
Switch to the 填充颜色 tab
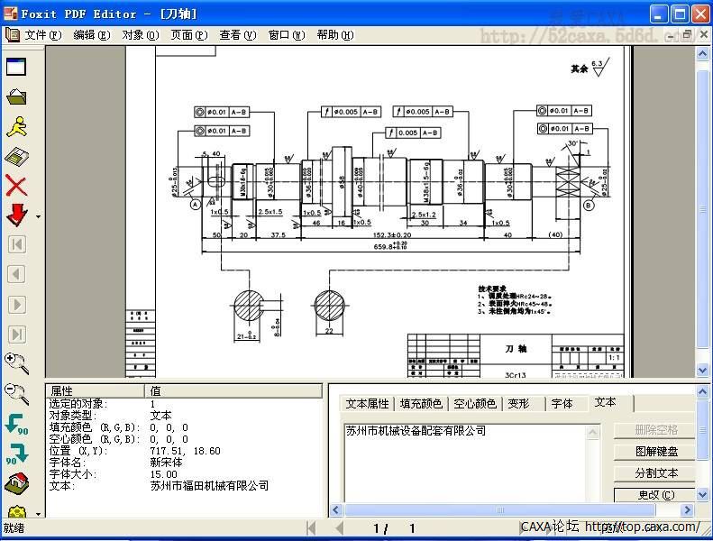pyautogui.click(x=421, y=404)
